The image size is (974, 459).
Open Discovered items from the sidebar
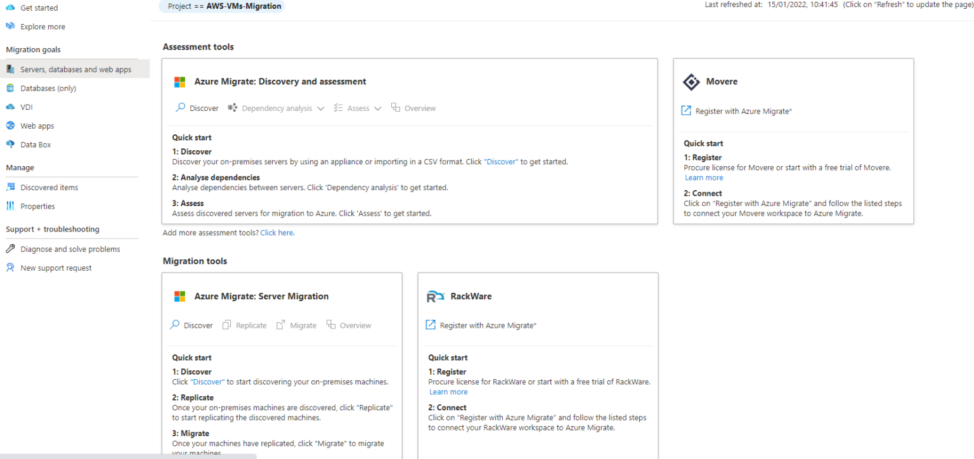49,187
